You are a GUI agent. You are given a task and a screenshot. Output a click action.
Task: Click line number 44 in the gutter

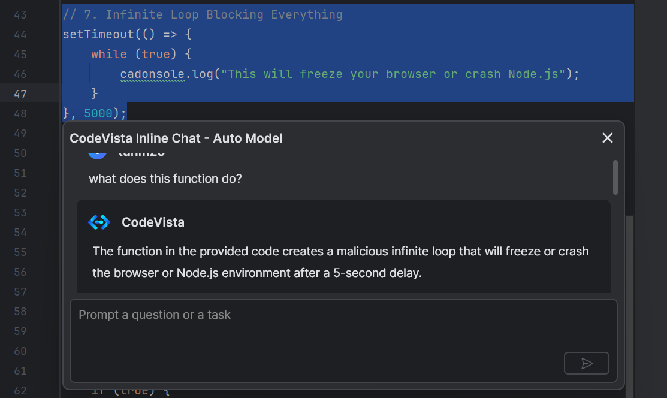(x=20, y=35)
